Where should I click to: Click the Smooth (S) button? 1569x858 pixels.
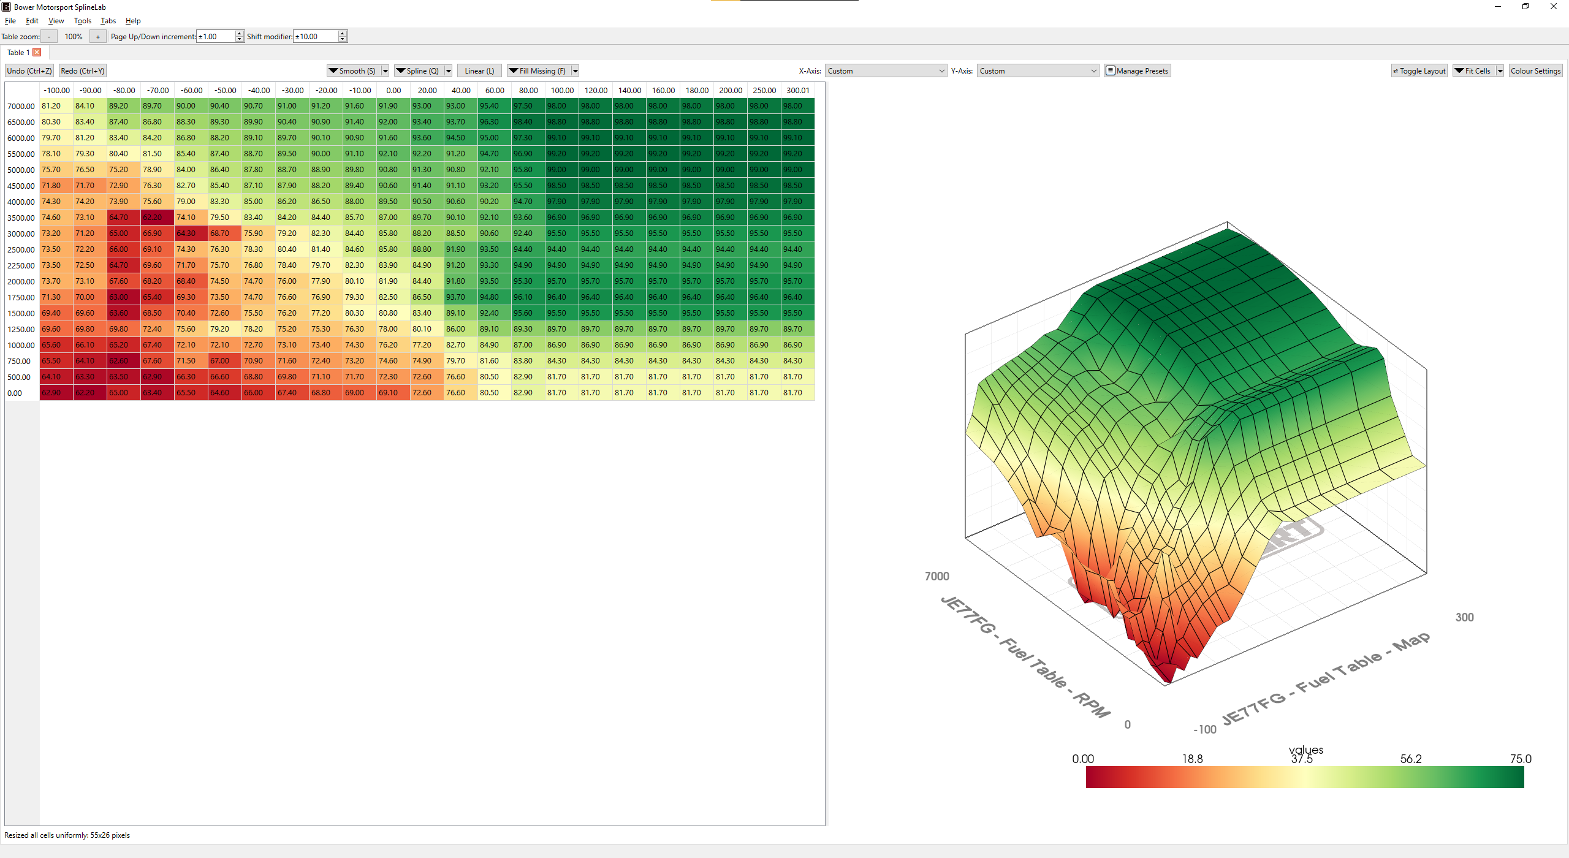[353, 71]
